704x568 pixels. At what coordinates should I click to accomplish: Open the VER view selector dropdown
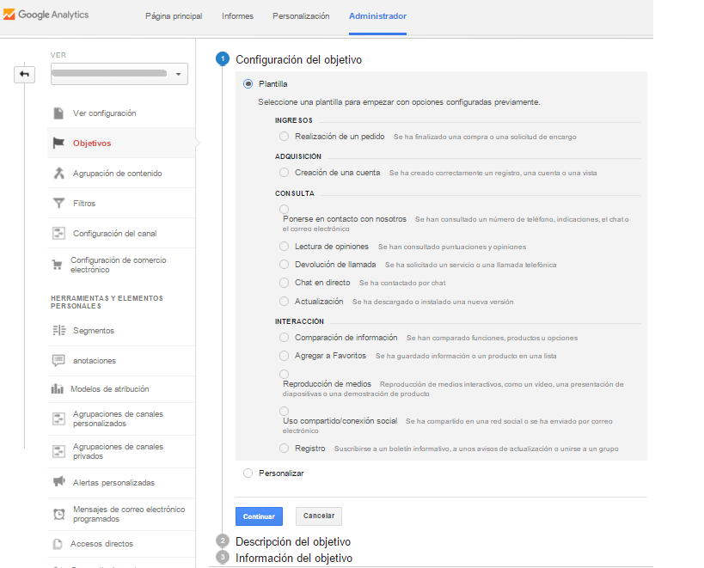point(119,75)
